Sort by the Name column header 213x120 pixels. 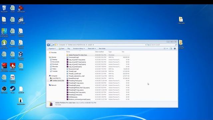(68, 52)
